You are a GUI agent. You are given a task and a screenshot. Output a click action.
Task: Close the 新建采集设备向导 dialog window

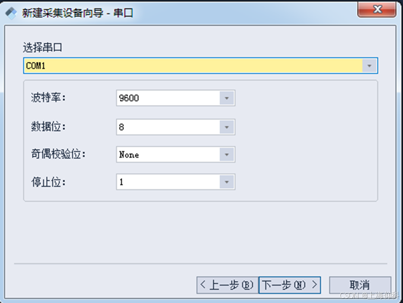(378, 10)
